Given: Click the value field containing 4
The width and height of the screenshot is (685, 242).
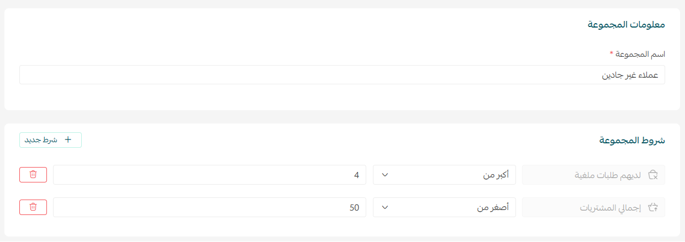Looking at the screenshot, I should [x=209, y=175].
